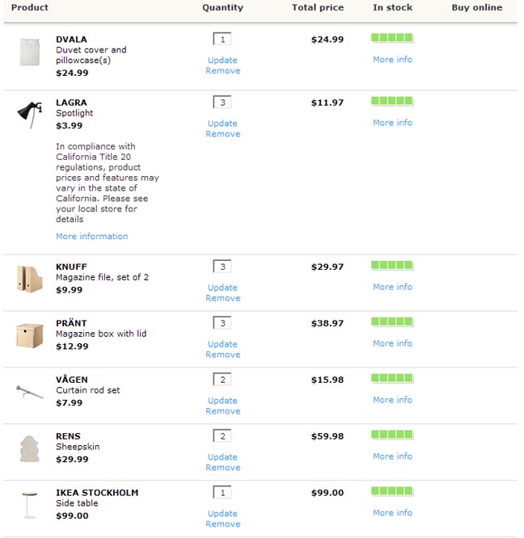Remove the DVALA duvet cover
This screenshot has height=538, width=524.
(x=222, y=71)
